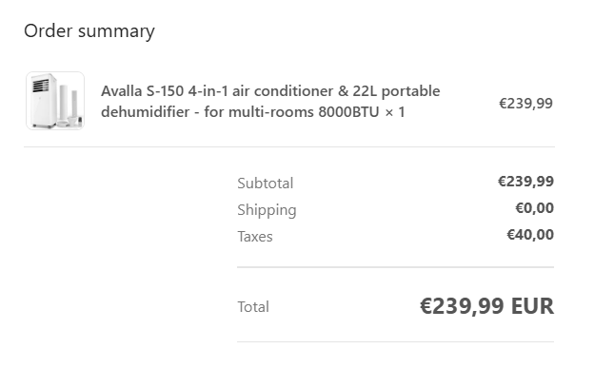
Task: Select the Subtotal label
Action: [265, 183]
